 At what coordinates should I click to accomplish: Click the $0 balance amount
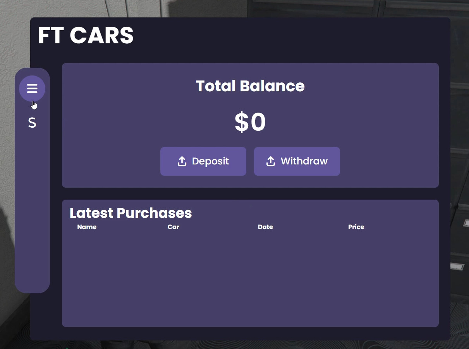[x=250, y=121]
